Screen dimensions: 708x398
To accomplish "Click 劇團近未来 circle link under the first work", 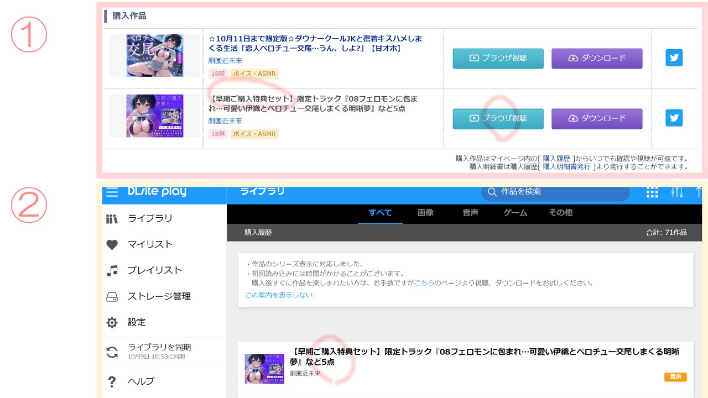I will pyautogui.click(x=225, y=61).
